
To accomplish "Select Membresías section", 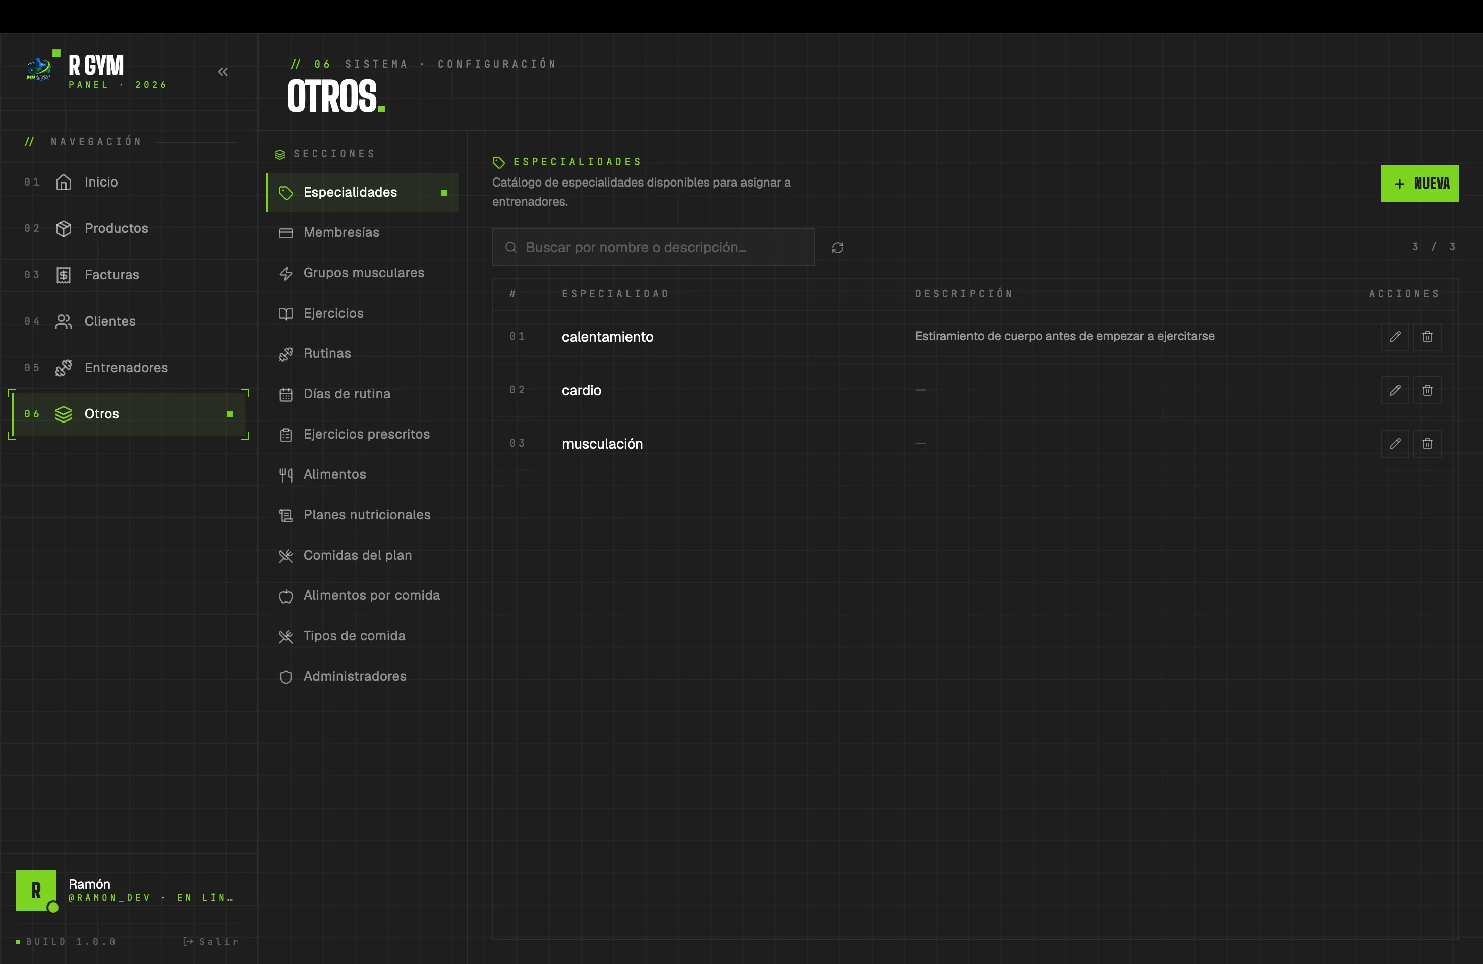I will [363, 233].
